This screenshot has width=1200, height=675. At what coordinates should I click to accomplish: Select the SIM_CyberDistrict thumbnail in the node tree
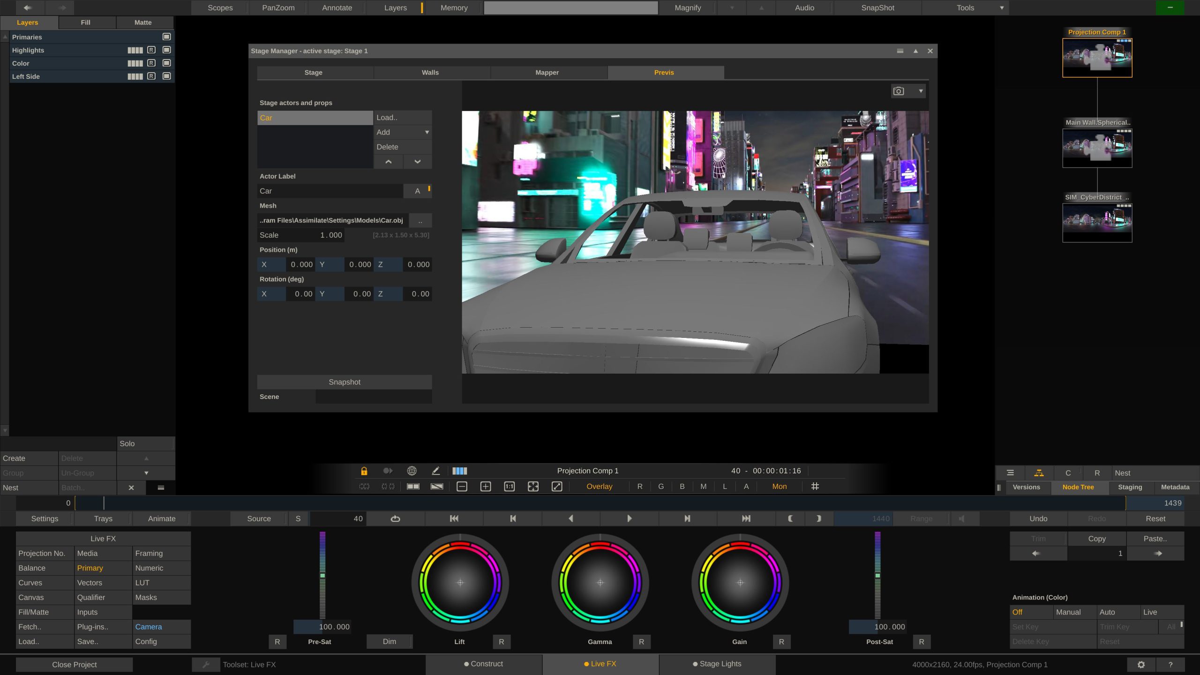pos(1097,222)
